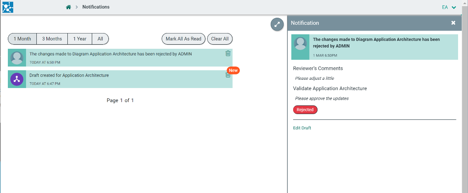Switch filter to 3 Months

(52, 39)
